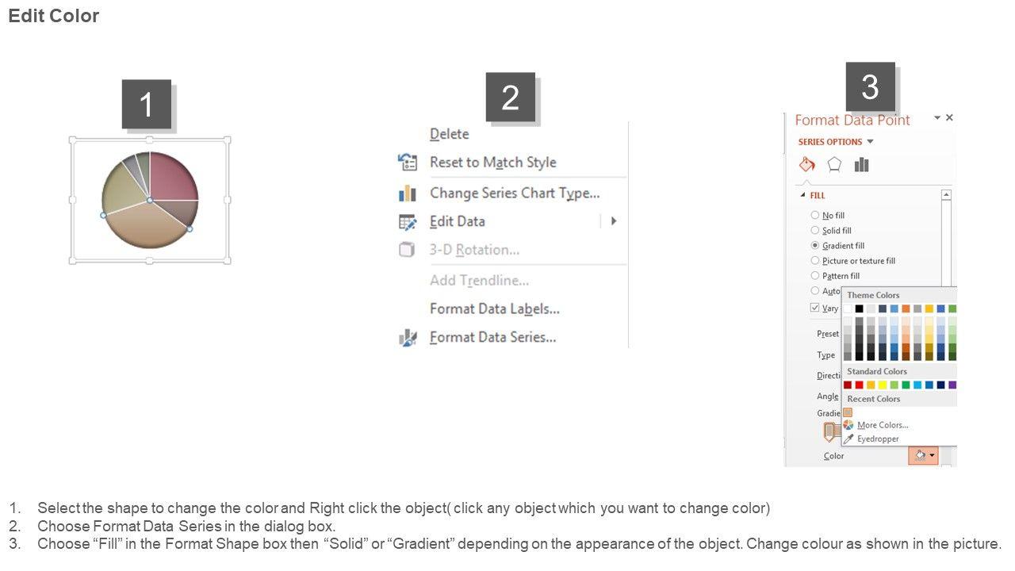Click the Edit Data table icon
Screen dimensions: 1015x571
pyautogui.click(x=408, y=222)
